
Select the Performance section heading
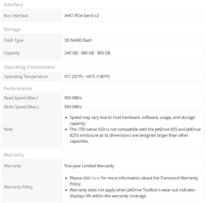coord(18,89)
